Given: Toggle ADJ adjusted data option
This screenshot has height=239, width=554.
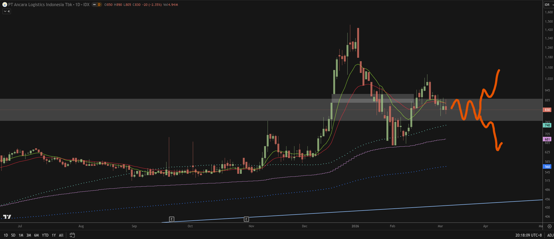Looking at the screenshot, I should [x=550, y=235].
